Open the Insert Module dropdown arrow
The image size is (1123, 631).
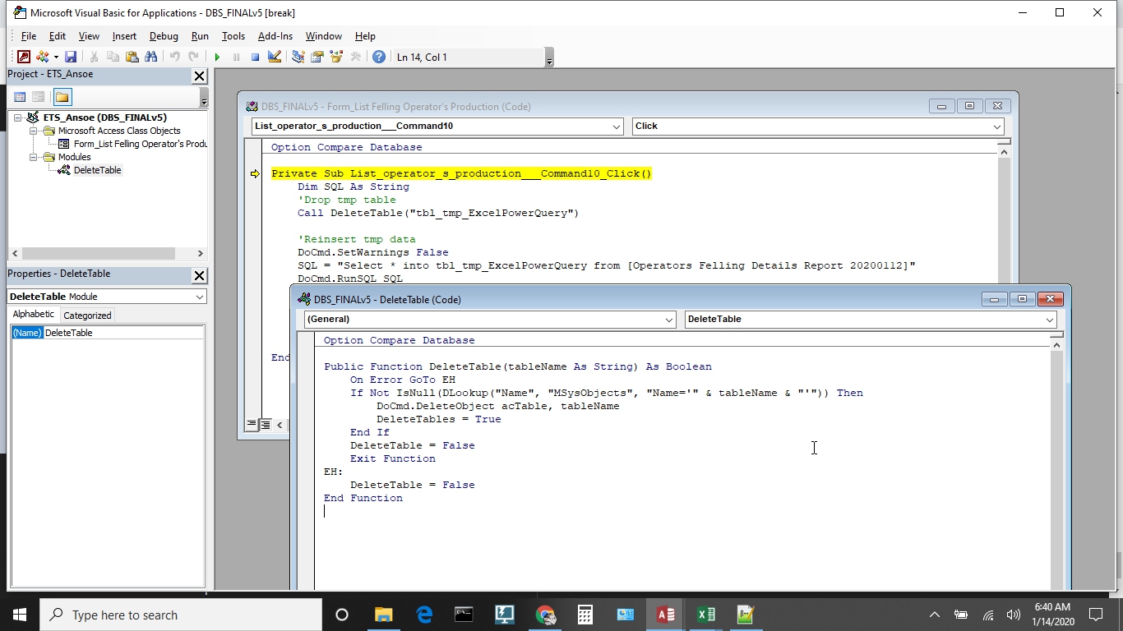(56, 57)
